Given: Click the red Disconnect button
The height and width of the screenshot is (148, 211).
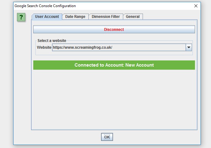Looking at the screenshot, I should 114,29.
